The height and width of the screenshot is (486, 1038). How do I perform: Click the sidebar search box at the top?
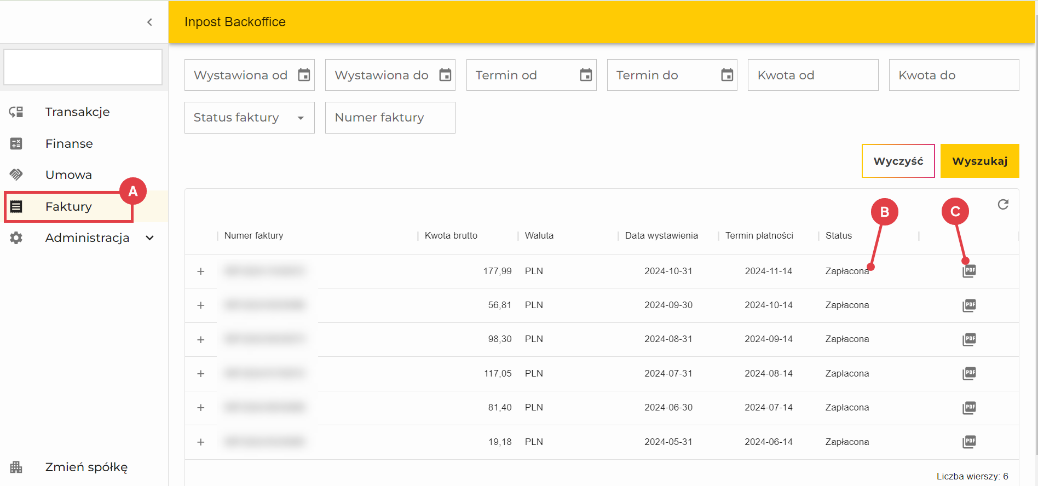pyautogui.click(x=83, y=67)
